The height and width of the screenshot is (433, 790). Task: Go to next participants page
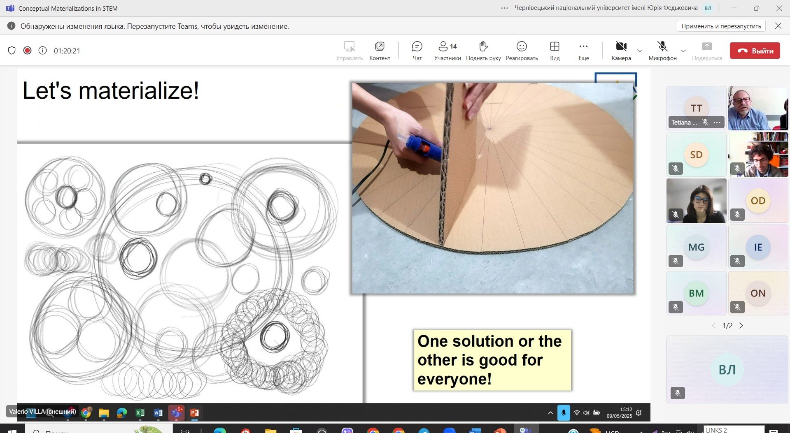(x=741, y=326)
